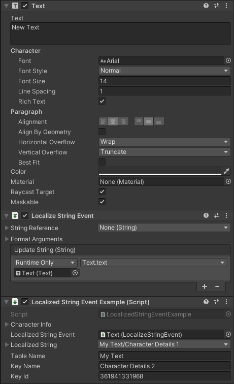This screenshot has width=234, height=384.
Task: Add a listener with the plus button
Action: [205, 286]
